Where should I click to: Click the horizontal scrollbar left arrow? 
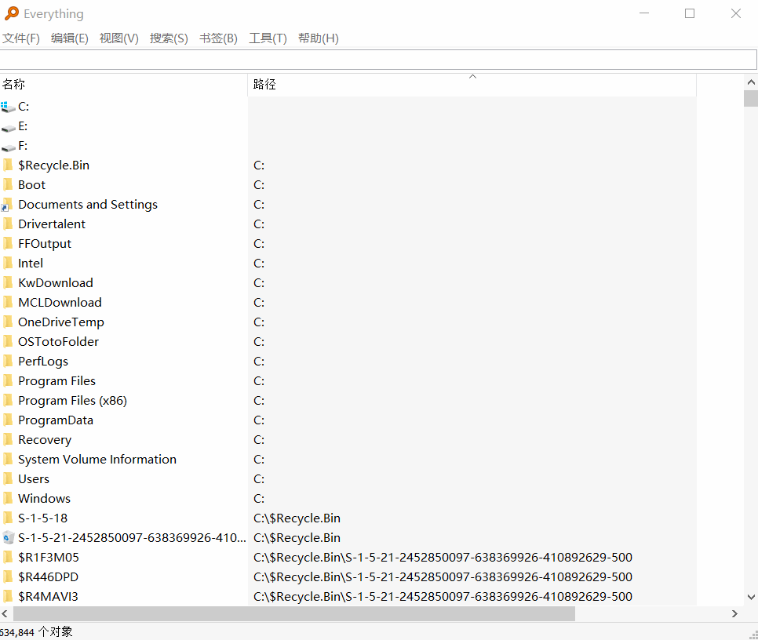click(5, 614)
